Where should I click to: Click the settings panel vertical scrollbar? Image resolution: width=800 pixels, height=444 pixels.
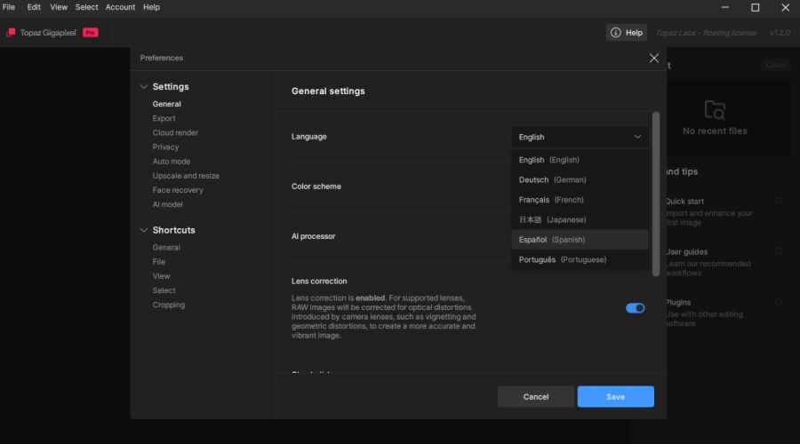click(656, 194)
